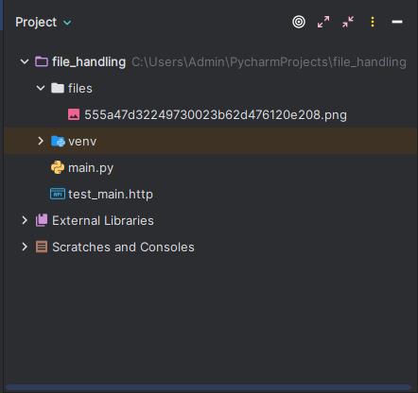Screen dimensions: 418x393
Task: Expand External Libraries node
Action: pyautogui.click(x=25, y=220)
